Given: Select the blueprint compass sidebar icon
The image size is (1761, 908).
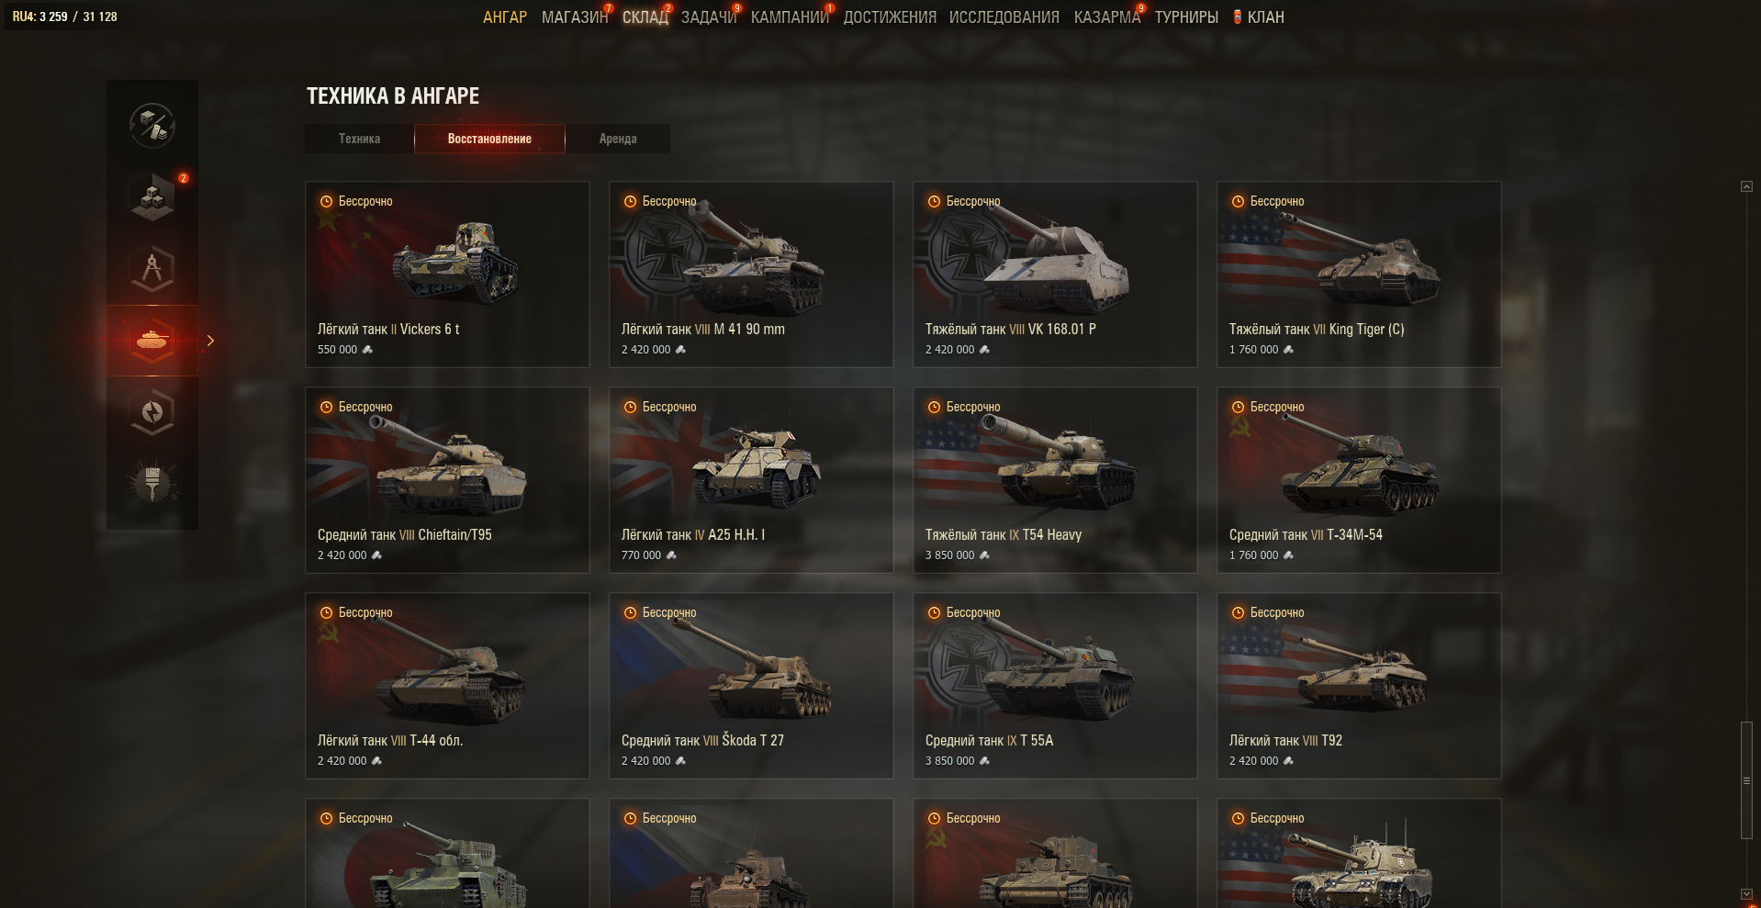Looking at the screenshot, I should (152, 268).
